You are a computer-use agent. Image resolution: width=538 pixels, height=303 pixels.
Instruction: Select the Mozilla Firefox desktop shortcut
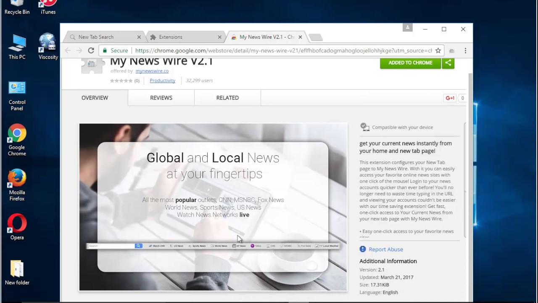[x=17, y=186]
